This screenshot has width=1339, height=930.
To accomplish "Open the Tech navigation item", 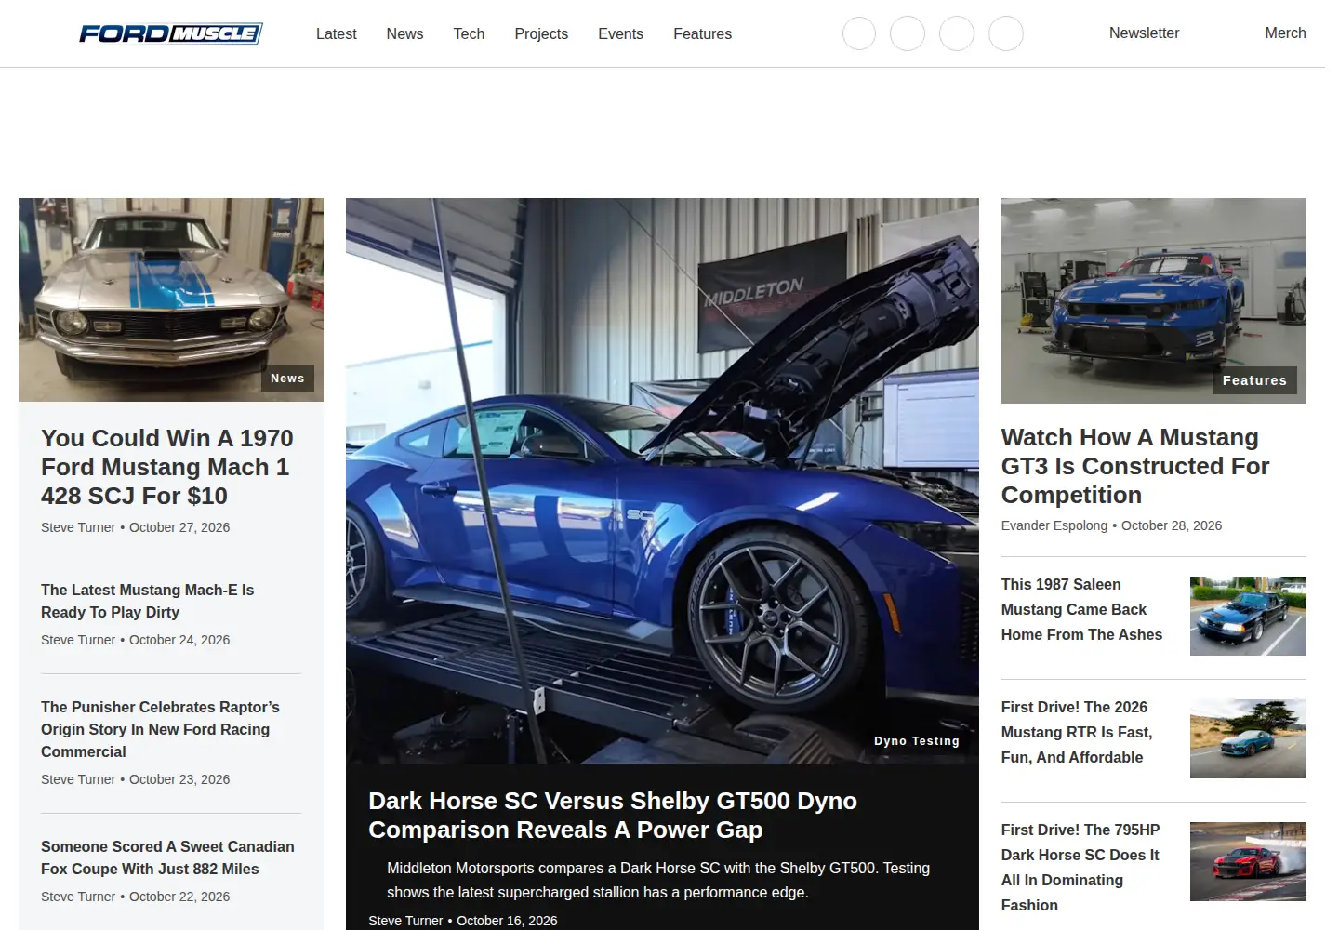I will 469,33.
